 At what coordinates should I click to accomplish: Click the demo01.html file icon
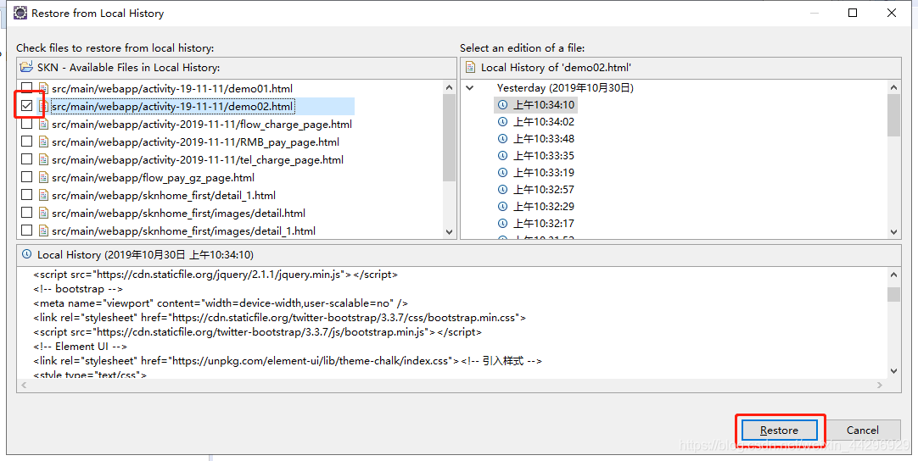click(x=42, y=88)
